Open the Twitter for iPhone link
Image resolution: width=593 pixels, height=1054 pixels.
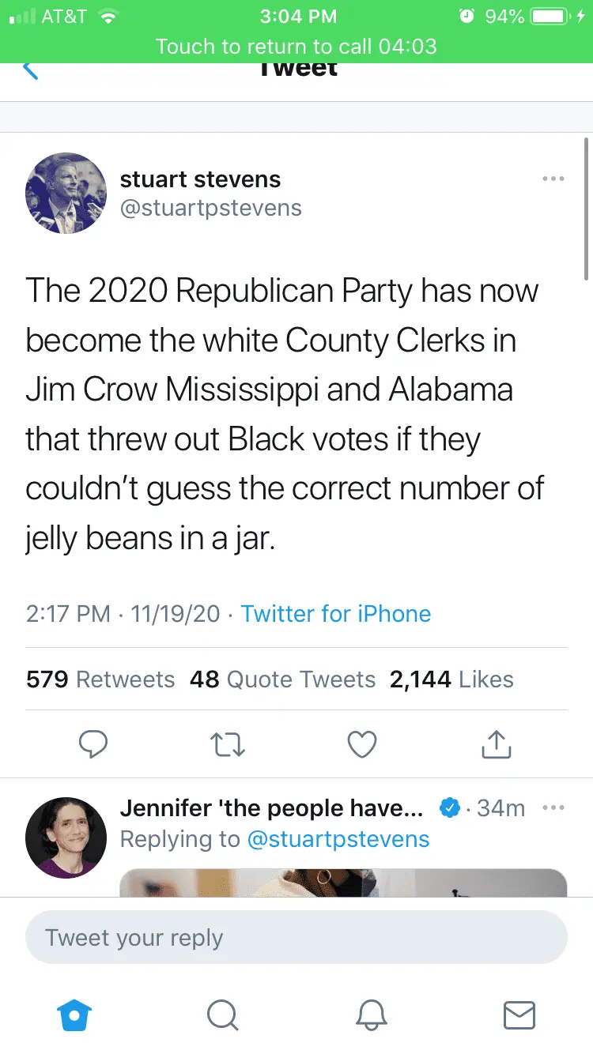click(x=336, y=614)
